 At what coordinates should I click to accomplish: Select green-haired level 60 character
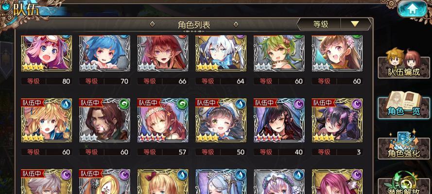coord(279,53)
